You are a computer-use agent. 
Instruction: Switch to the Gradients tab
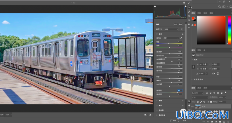pyautogui.click(x=205, y=13)
